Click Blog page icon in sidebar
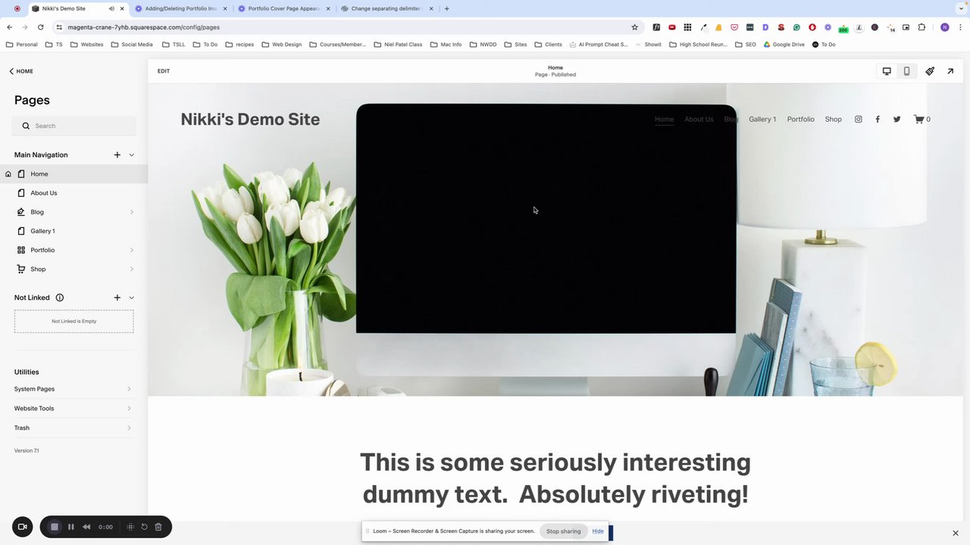 [21, 212]
